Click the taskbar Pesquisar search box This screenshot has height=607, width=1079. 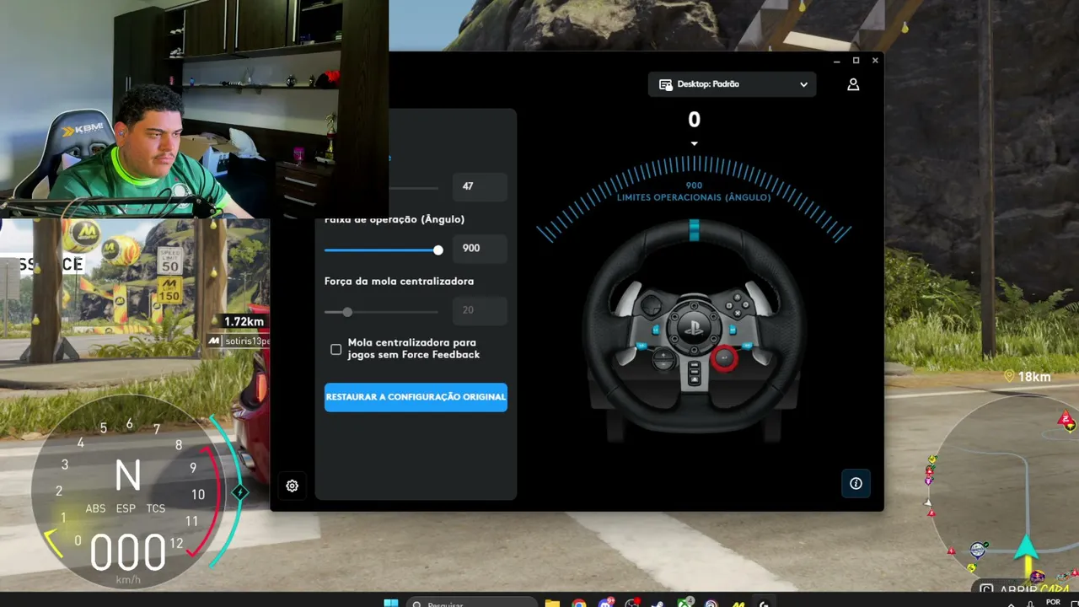click(472, 603)
